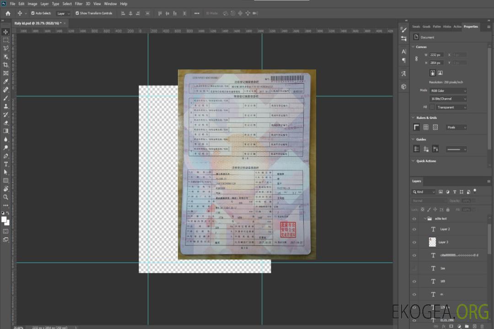The width and height of the screenshot is (494, 329).
Task: Click the lock all layers icon
Action: (447, 209)
